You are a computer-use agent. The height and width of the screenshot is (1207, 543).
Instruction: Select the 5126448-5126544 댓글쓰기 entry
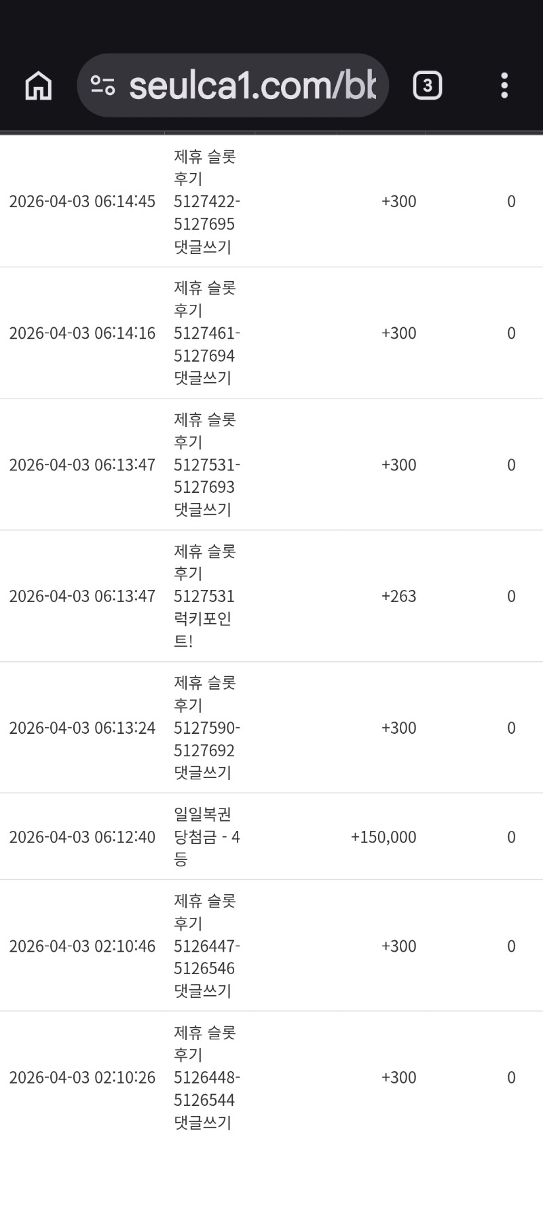(206, 1077)
